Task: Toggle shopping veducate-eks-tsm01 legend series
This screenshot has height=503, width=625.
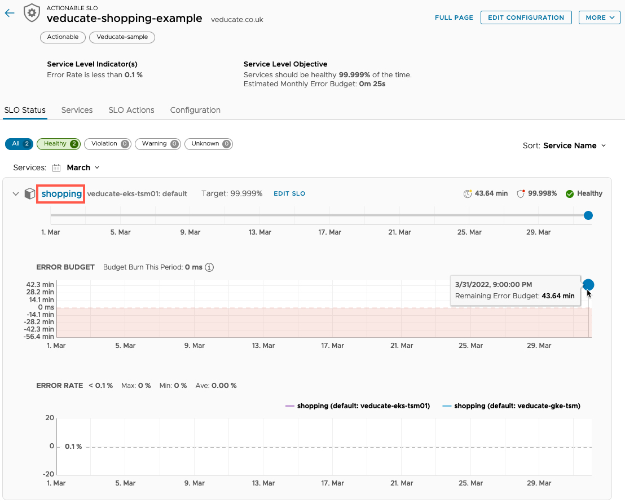Action: coord(358,406)
